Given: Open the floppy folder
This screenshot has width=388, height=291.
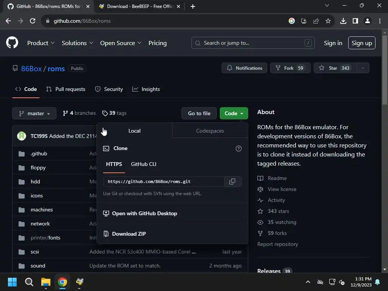Looking at the screenshot, I should point(38,167).
